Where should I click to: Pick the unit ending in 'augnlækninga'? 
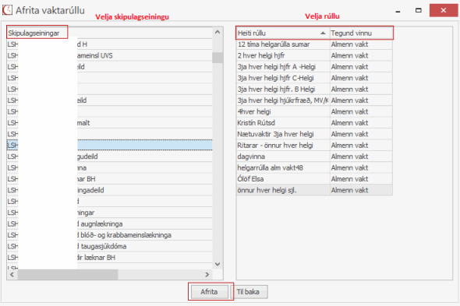coord(110,223)
